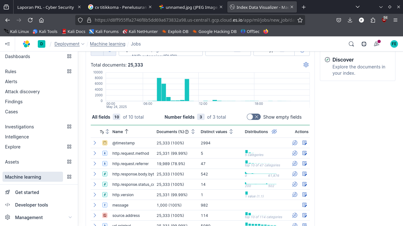This screenshot has height=226, width=403.
Task: Collapse the side navigation menu
Action: 8,44
